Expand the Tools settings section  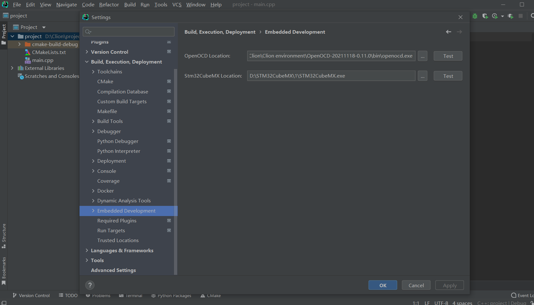(x=87, y=260)
